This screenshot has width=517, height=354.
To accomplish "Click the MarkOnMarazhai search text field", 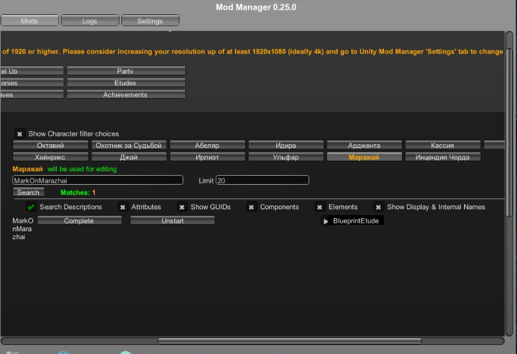I will [97, 180].
